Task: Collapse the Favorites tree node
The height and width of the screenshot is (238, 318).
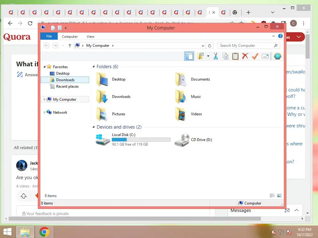Action: coord(44,67)
